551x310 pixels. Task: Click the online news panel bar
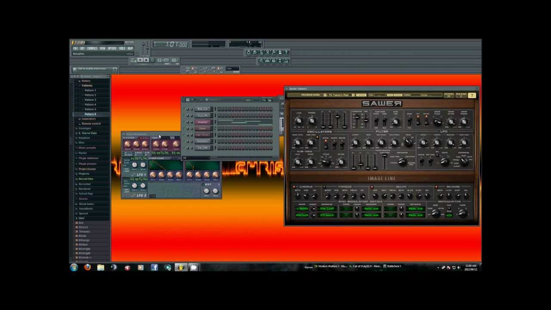tap(95, 69)
